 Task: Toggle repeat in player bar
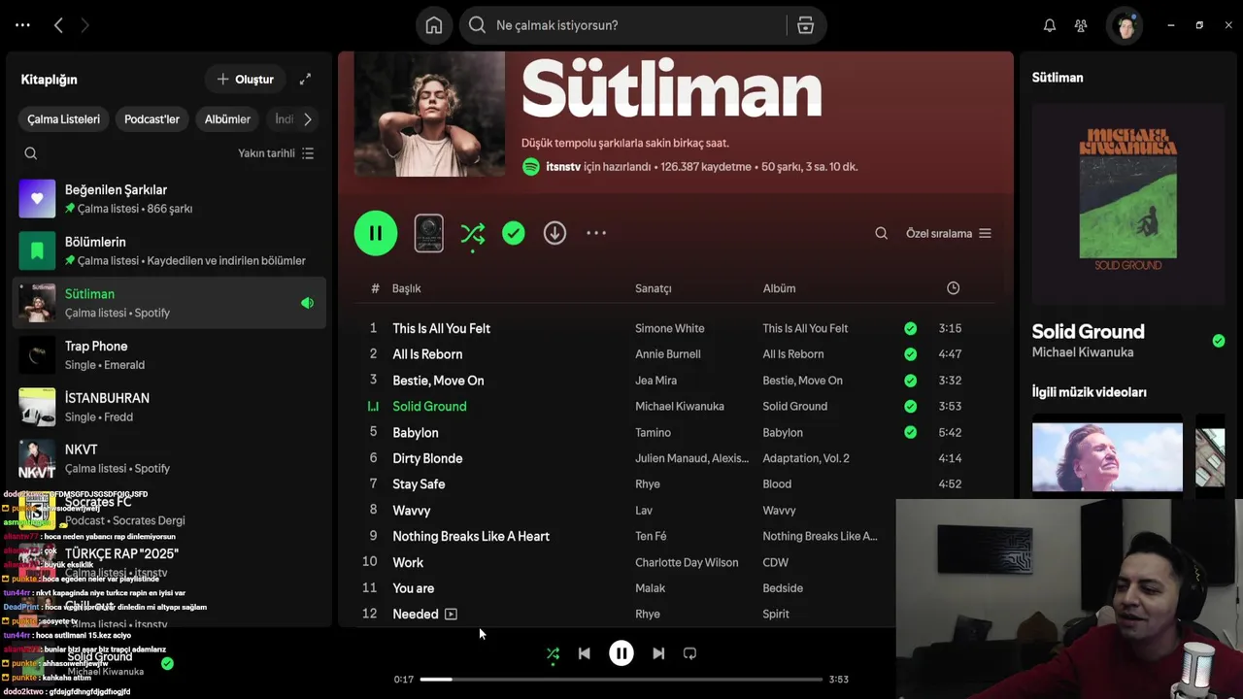tap(689, 653)
